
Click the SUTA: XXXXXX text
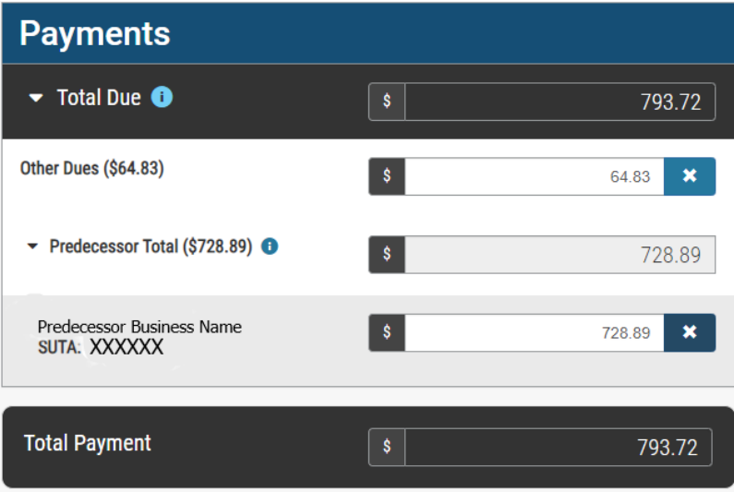pyautogui.click(x=101, y=347)
